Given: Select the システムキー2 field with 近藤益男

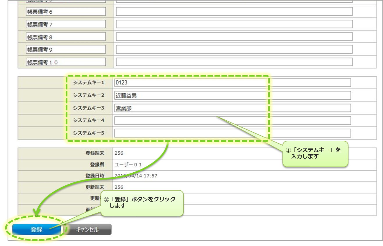Looking at the screenshot, I should [x=232, y=95].
